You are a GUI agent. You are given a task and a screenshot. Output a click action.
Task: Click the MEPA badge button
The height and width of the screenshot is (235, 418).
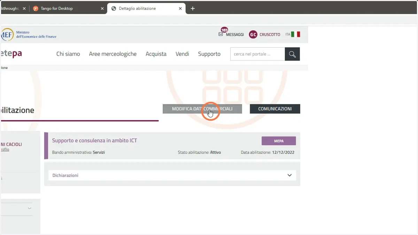[x=279, y=141]
